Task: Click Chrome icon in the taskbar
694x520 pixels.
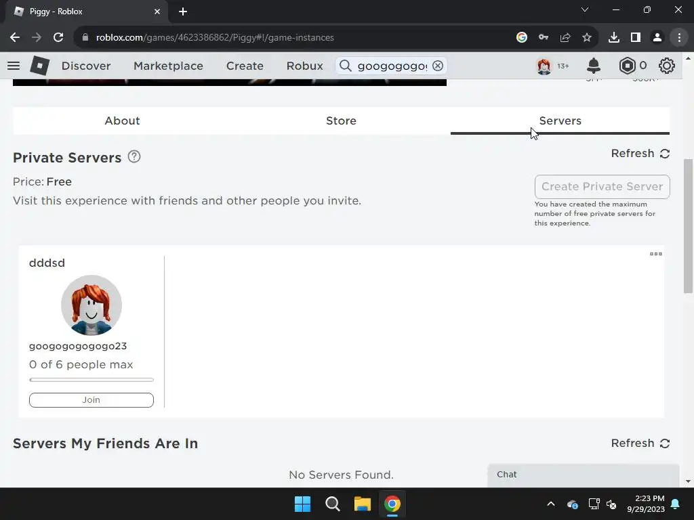Action: (392, 504)
